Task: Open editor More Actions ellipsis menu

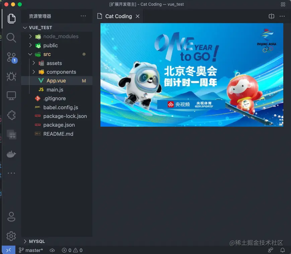Action: [x=282, y=16]
